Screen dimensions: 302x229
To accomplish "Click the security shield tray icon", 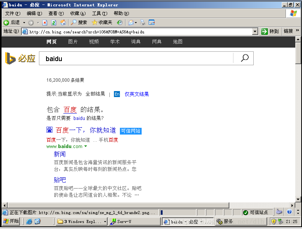I will pos(274,222).
